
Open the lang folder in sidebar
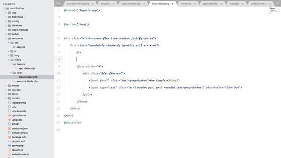(17, 55)
